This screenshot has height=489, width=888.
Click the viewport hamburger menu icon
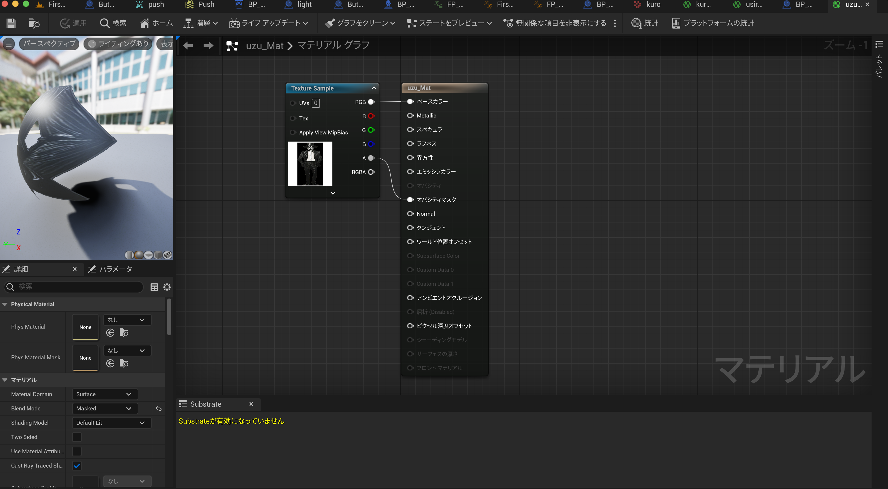pyautogui.click(x=9, y=44)
